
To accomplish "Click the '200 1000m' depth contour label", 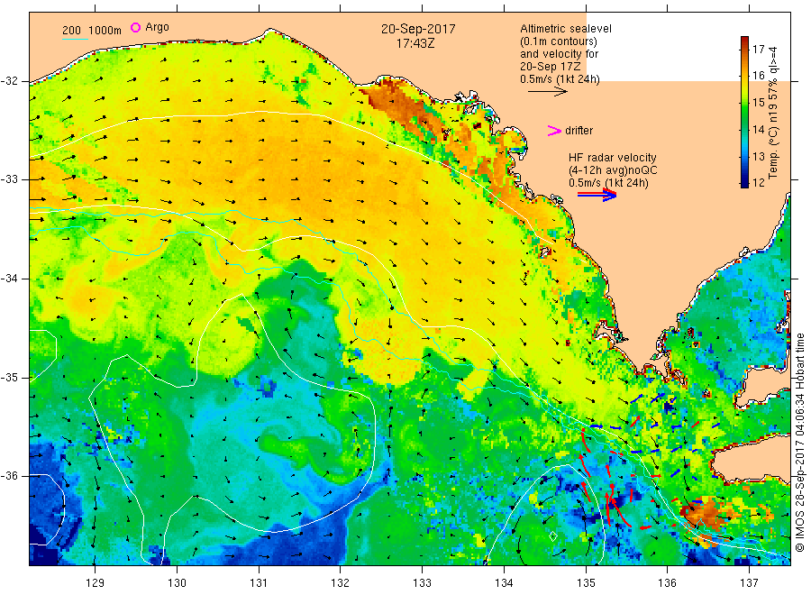I will (x=92, y=31).
